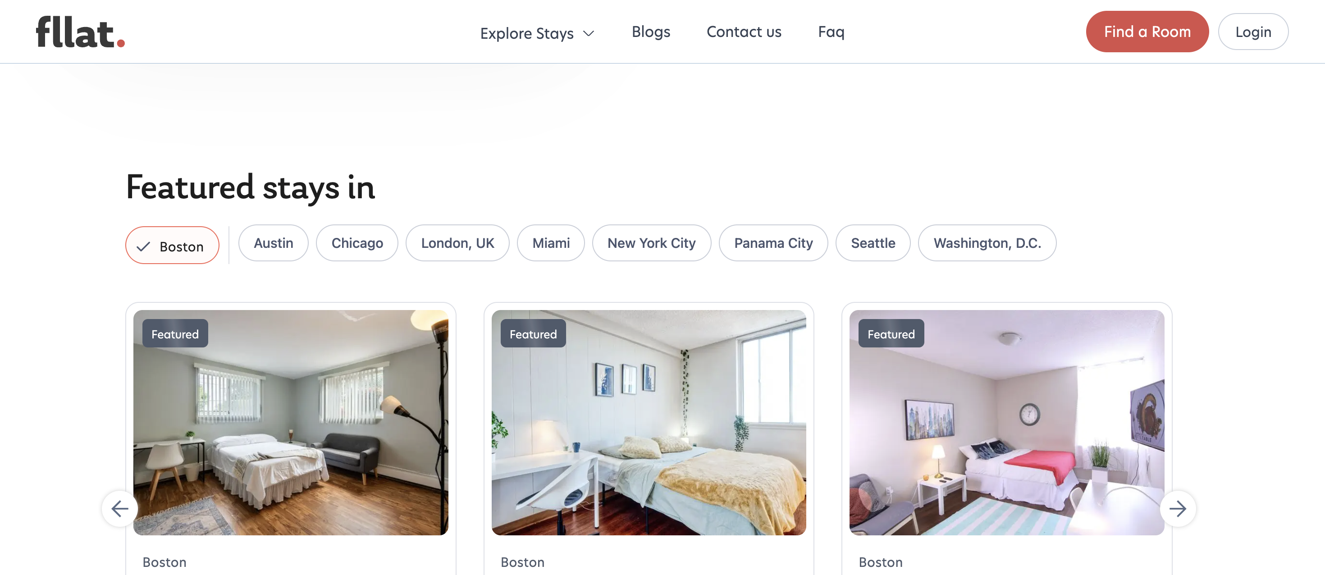
Task: Pick the Panama City filter
Action: tap(773, 243)
